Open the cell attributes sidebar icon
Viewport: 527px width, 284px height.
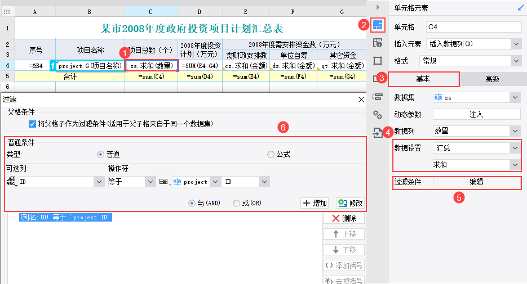click(378, 43)
